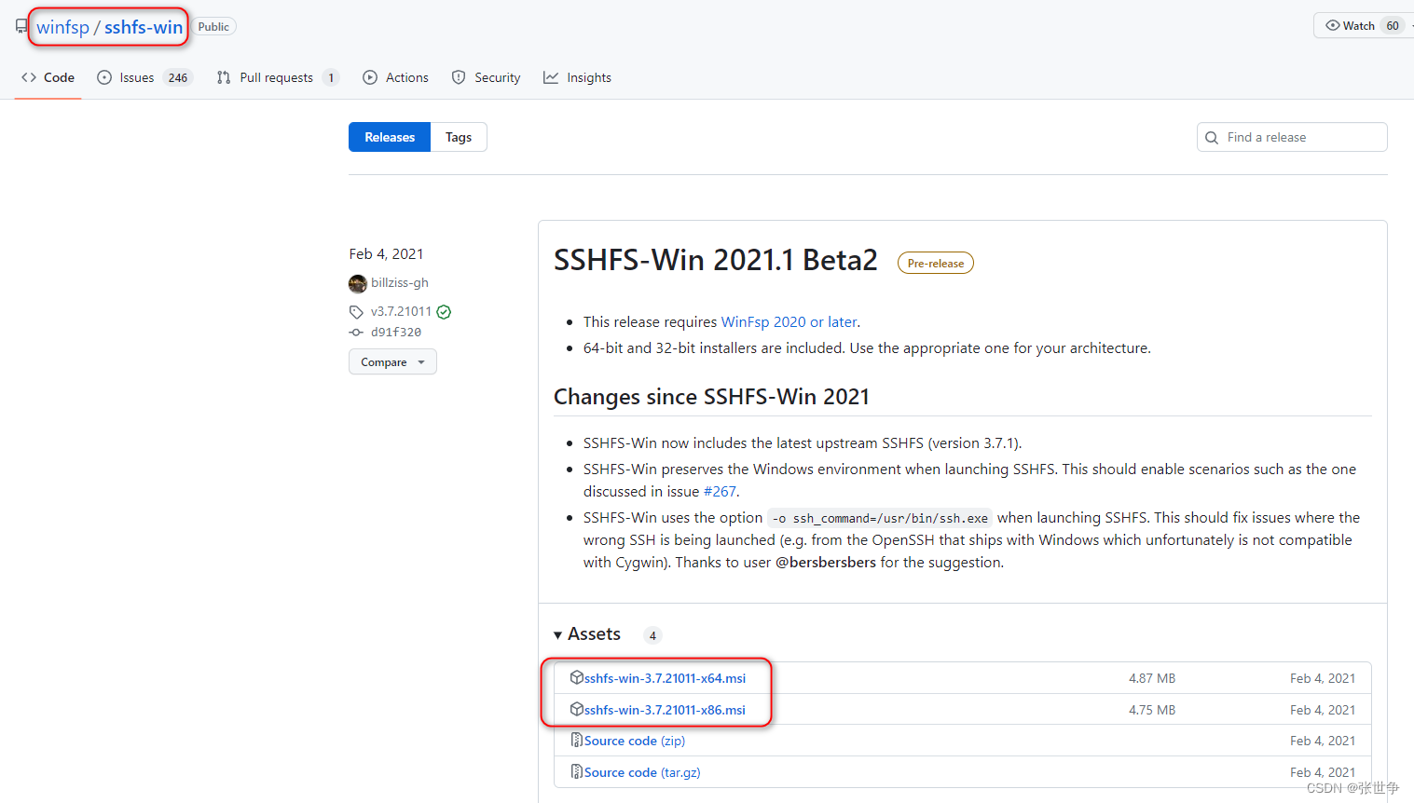
Task: Open the SSHFS-Win 2021.1 Beta2 release title
Action: click(716, 260)
